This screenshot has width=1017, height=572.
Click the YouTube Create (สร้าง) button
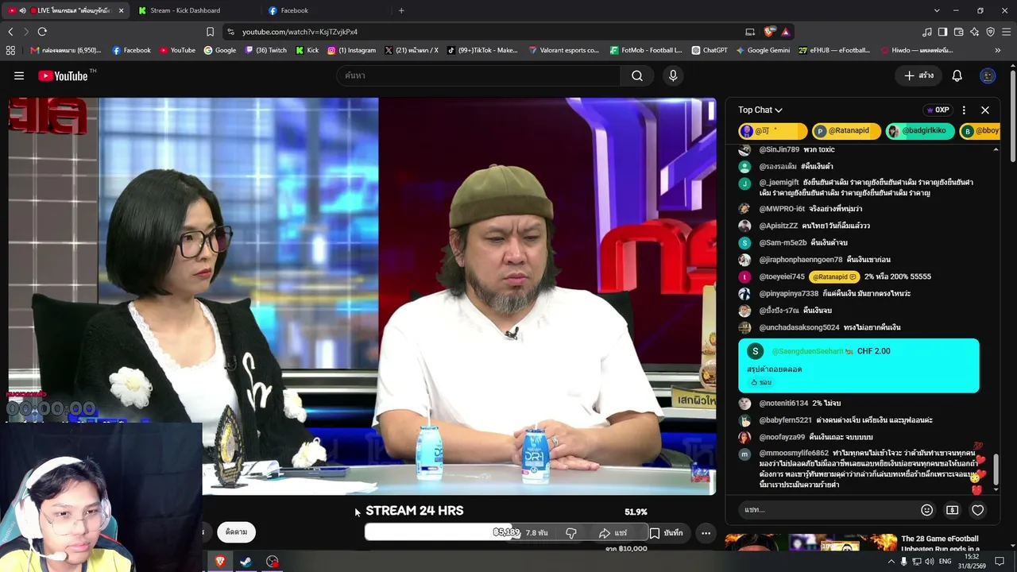tap(919, 75)
